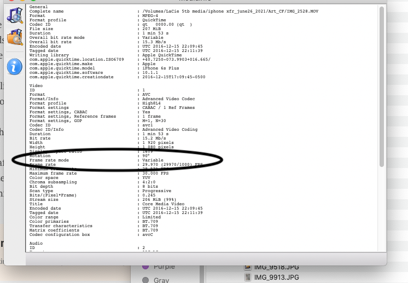
Task: Click the 'YUV' color space value
Action: tap(146, 177)
